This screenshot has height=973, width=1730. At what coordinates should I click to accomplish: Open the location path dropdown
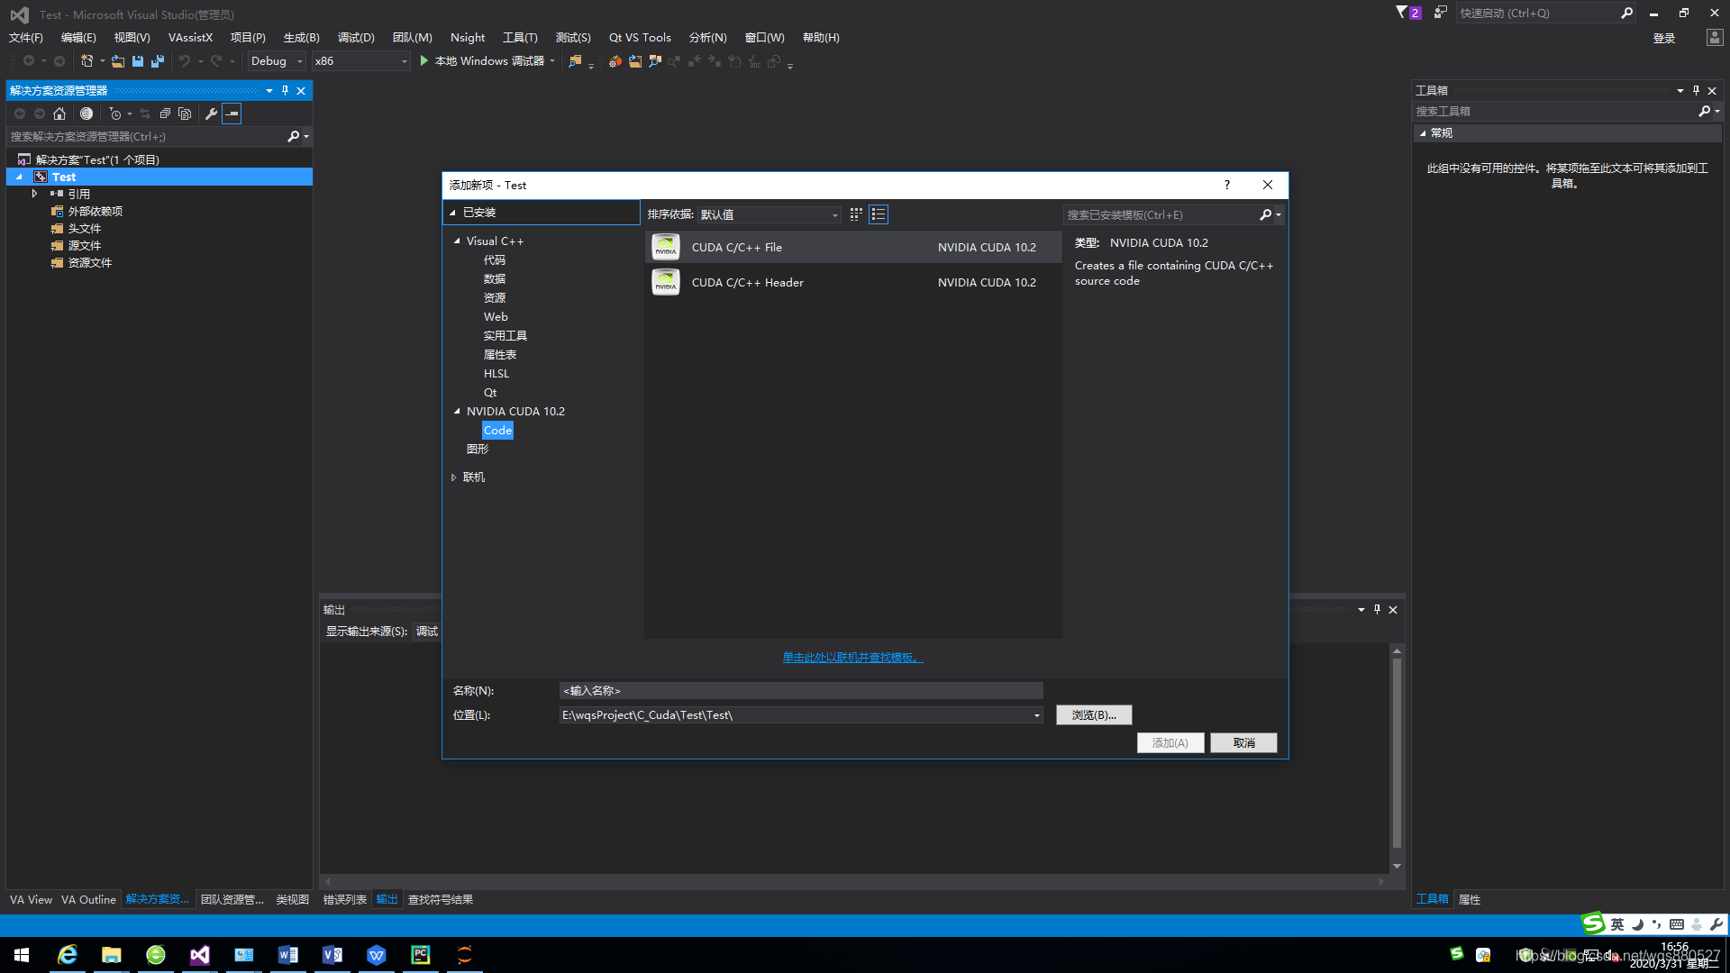tap(1036, 715)
